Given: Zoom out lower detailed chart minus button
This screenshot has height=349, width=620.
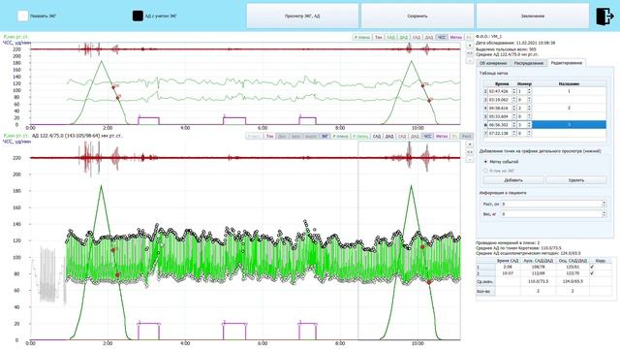Looking at the screenshot, I should 470,159.
